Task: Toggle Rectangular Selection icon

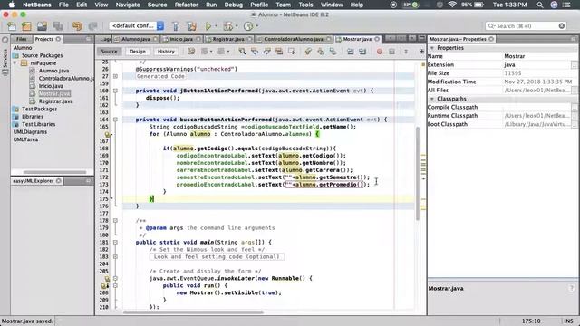Action: click(x=292, y=52)
